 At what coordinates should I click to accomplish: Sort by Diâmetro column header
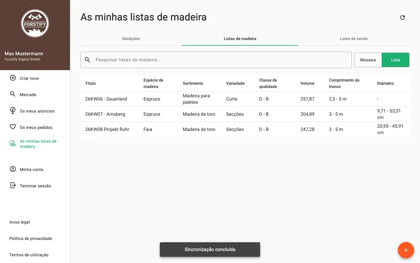[x=385, y=83]
